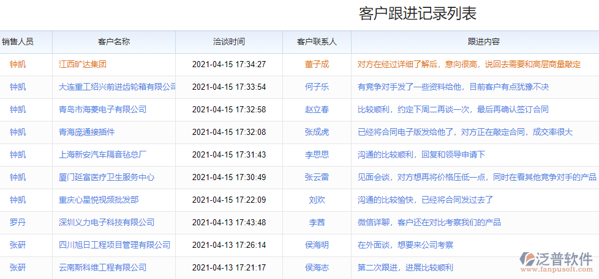599x279 pixels.
Task: Click time 2021-04-15 17:34:27
Action: point(229,64)
